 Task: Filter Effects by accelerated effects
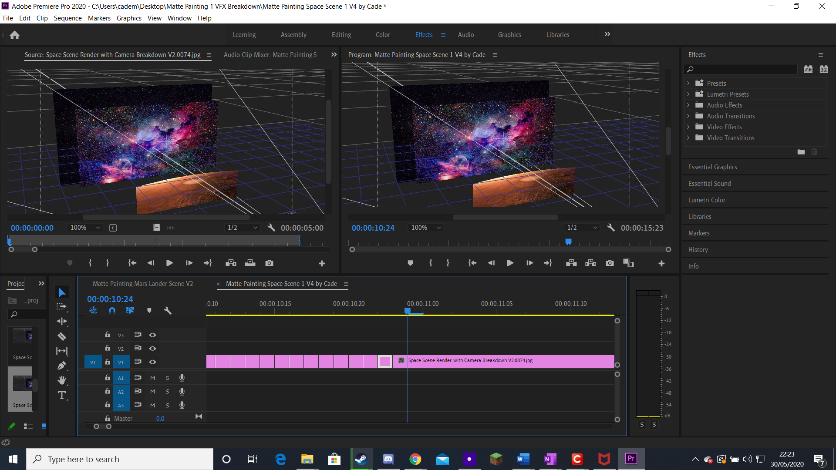808,69
